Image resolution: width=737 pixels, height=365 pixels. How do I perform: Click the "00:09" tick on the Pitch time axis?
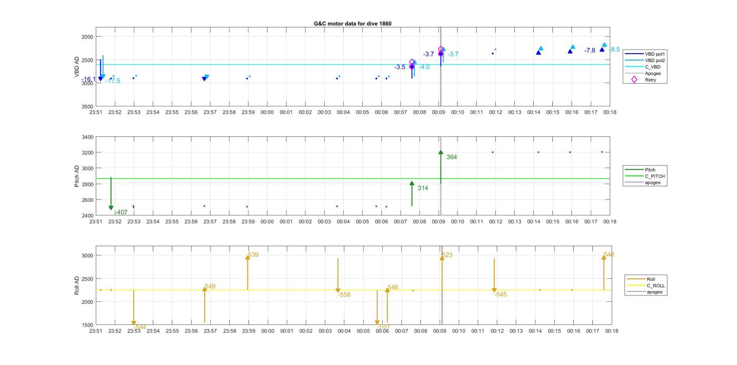439,222
